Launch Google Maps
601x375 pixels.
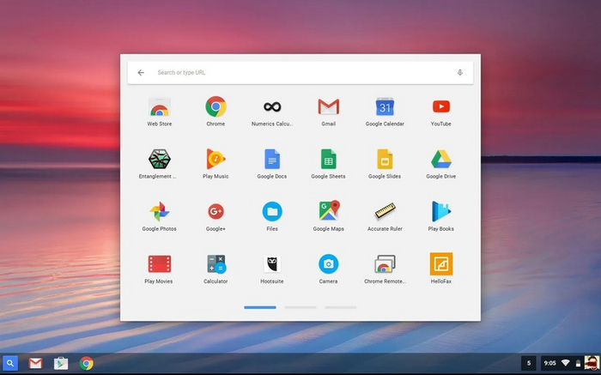pyautogui.click(x=328, y=212)
